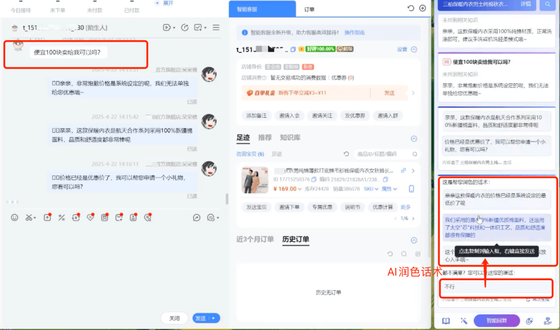Click the forward arrow icon in chat toolbar
Viewport: 560px width, 330px height.
coord(197,218)
